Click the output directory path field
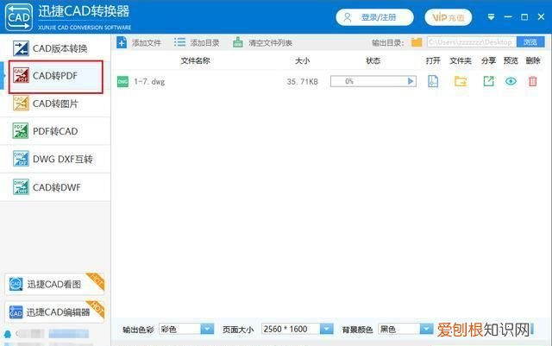The width and height of the screenshot is (552, 346). pos(472,42)
